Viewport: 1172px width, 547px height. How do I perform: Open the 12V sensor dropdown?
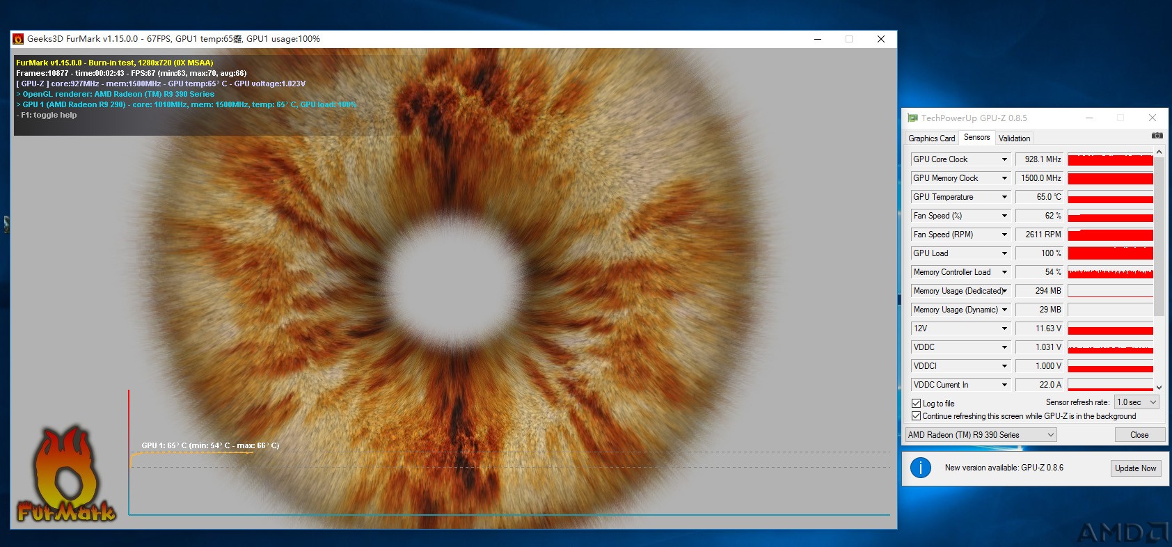click(1004, 328)
